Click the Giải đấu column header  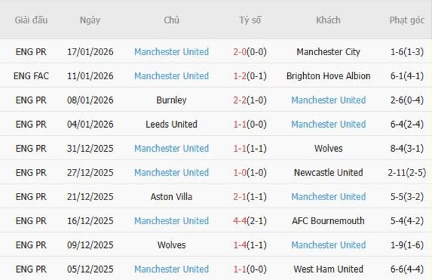click(31, 20)
